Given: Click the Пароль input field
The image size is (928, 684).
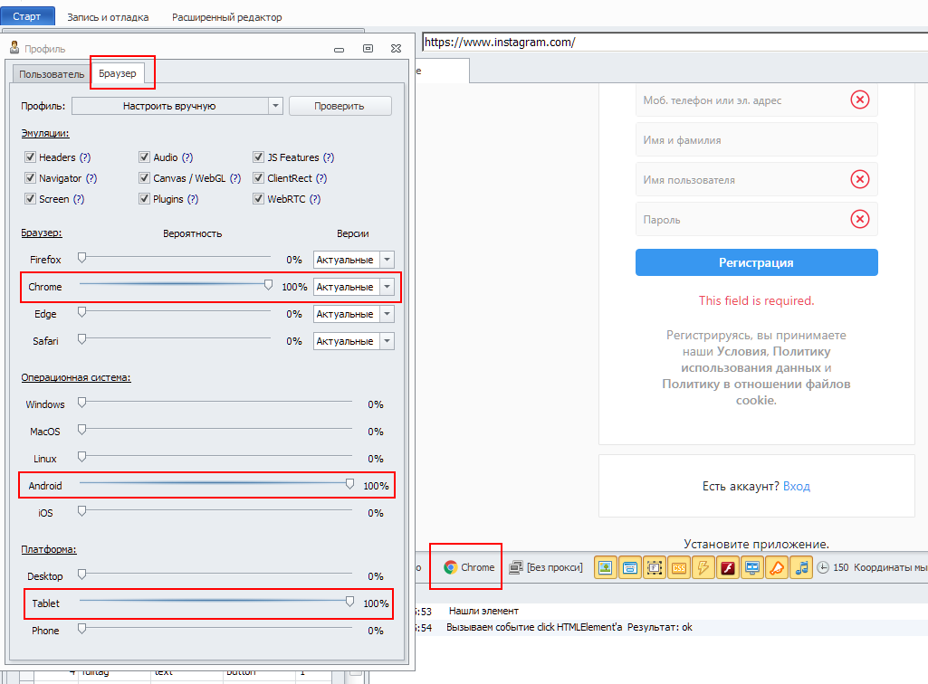Looking at the screenshot, I should tap(756, 219).
